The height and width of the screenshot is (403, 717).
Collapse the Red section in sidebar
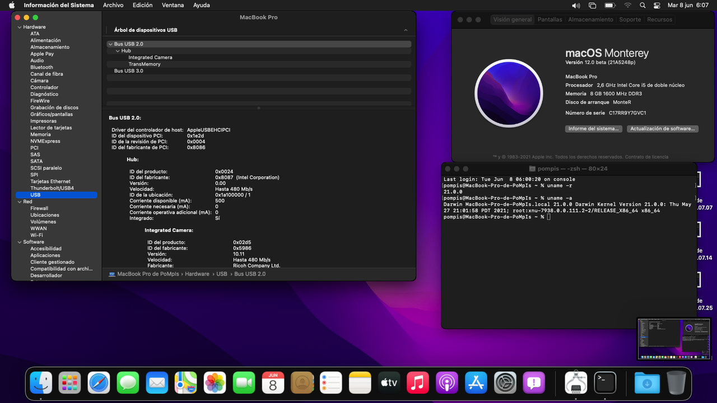[x=20, y=201]
